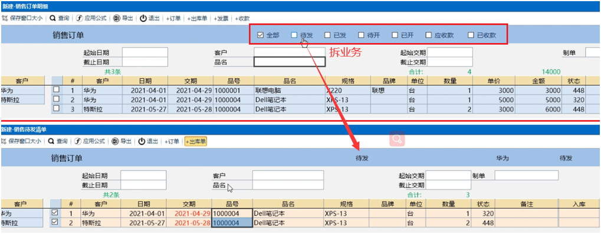Select row 1 checkbox for 联想电脑
Image resolution: width=601 pixels, height=234 pixels.
pyautogui.click(x=57, y=90)
